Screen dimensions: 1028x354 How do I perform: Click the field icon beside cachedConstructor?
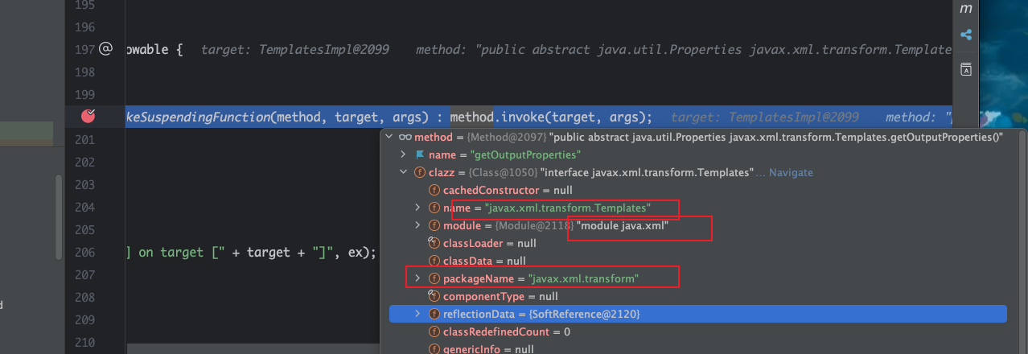[x=434, y=190]
